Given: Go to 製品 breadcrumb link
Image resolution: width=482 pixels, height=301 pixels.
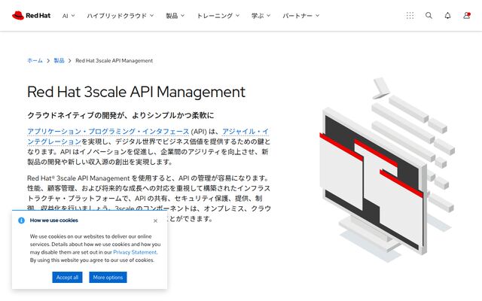Looking at the screenshot, I should (x=59, y=60).
